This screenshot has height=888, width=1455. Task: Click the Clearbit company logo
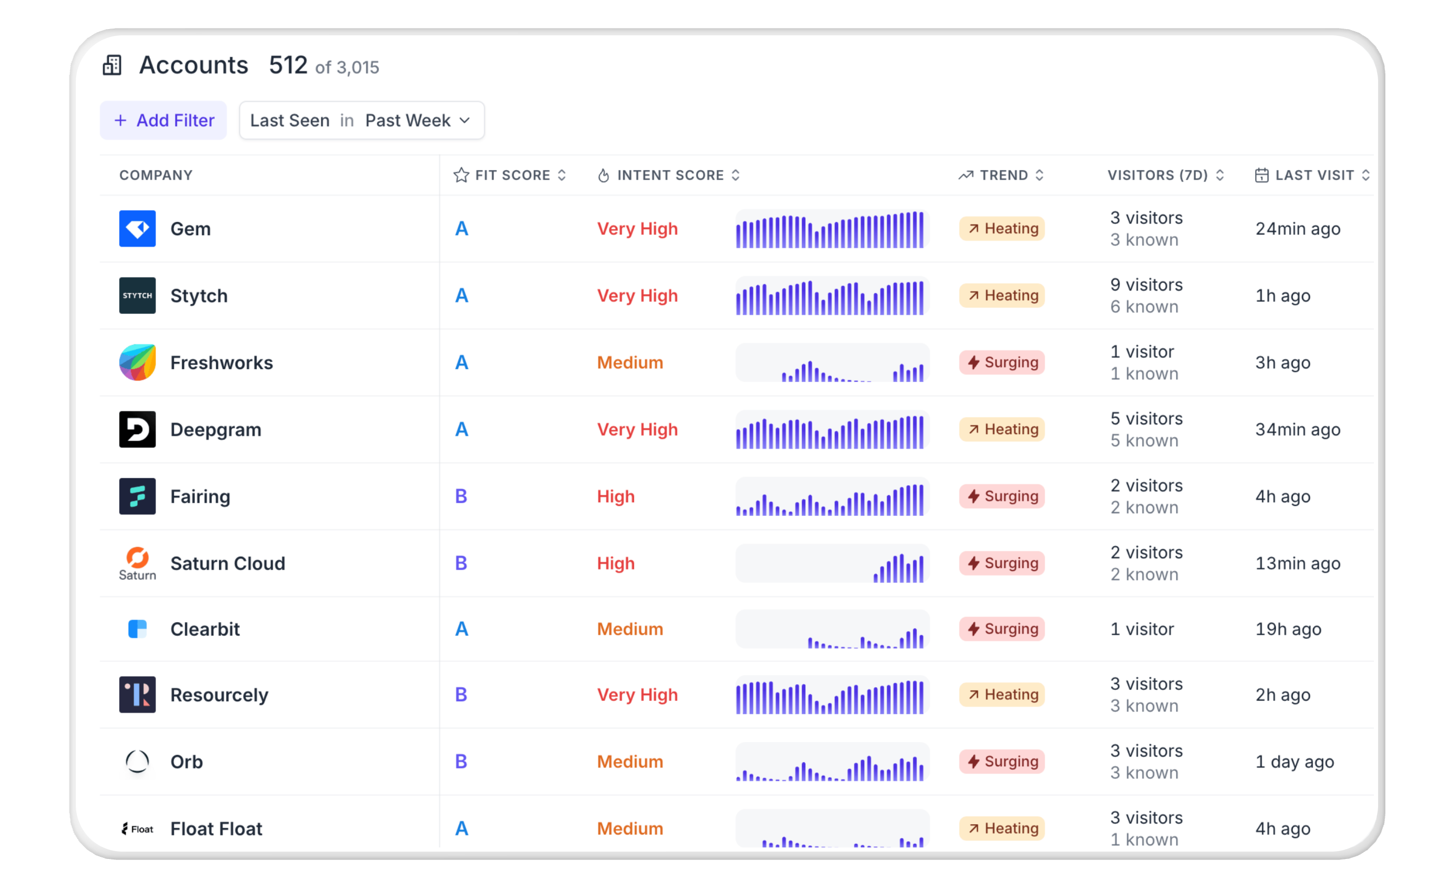138,629
